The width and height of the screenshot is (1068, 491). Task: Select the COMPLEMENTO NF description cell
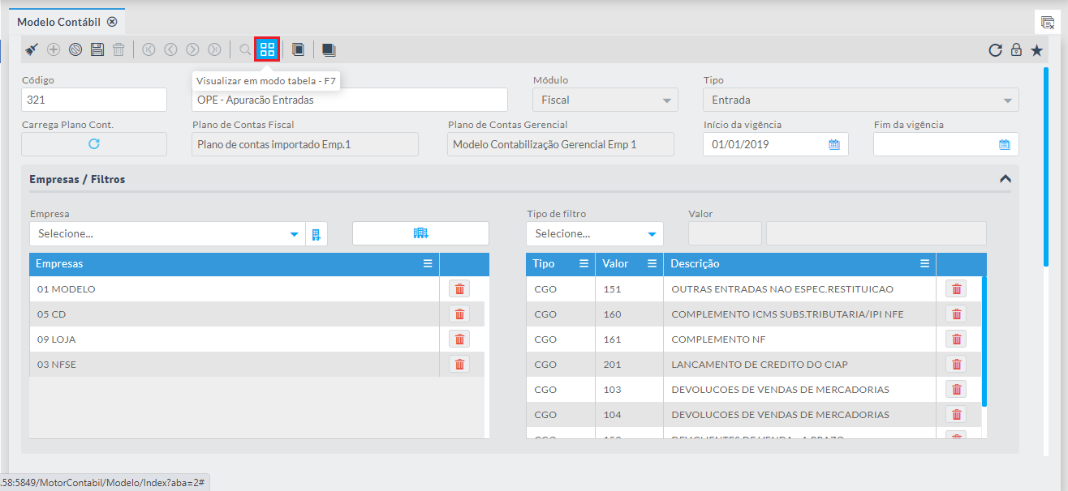pyautogui.click(x=799, y=339)
